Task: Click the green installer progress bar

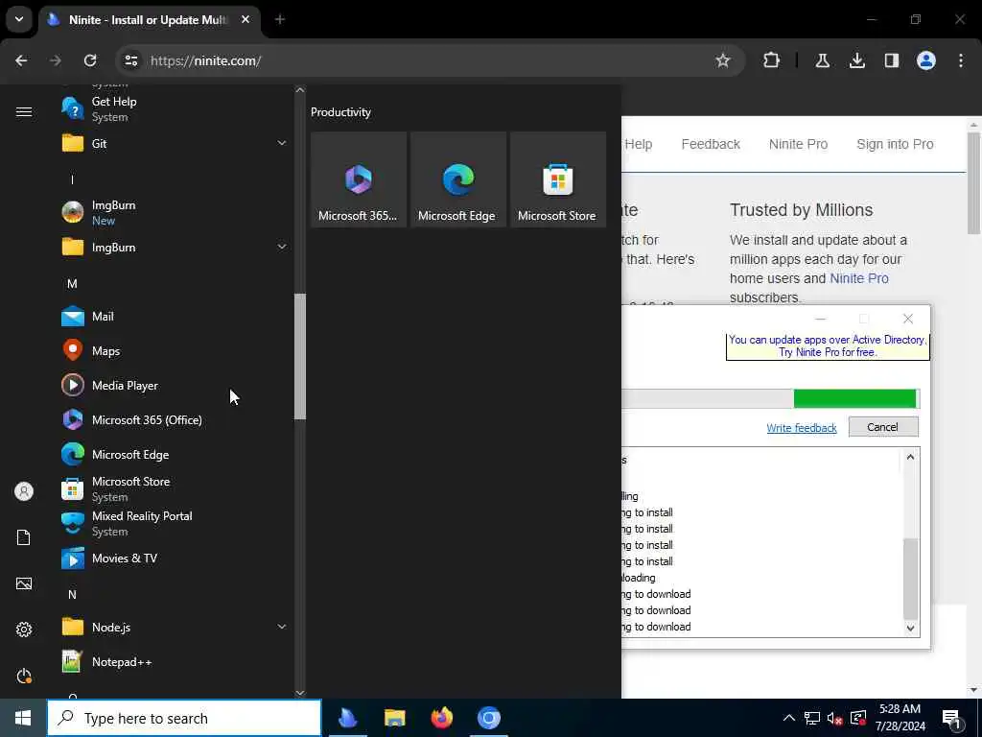Action: (854, 398)
